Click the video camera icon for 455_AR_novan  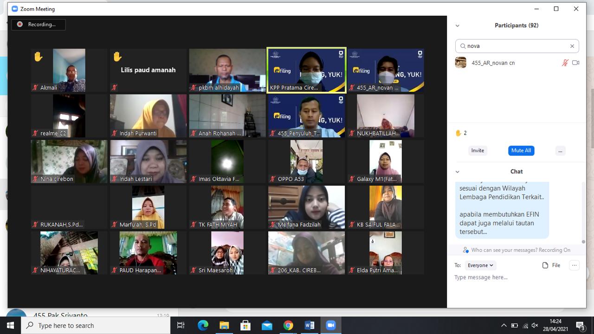[x=575, y=63]
